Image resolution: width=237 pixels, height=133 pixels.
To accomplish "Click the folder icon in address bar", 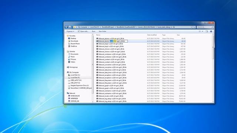I will (75, 27).
